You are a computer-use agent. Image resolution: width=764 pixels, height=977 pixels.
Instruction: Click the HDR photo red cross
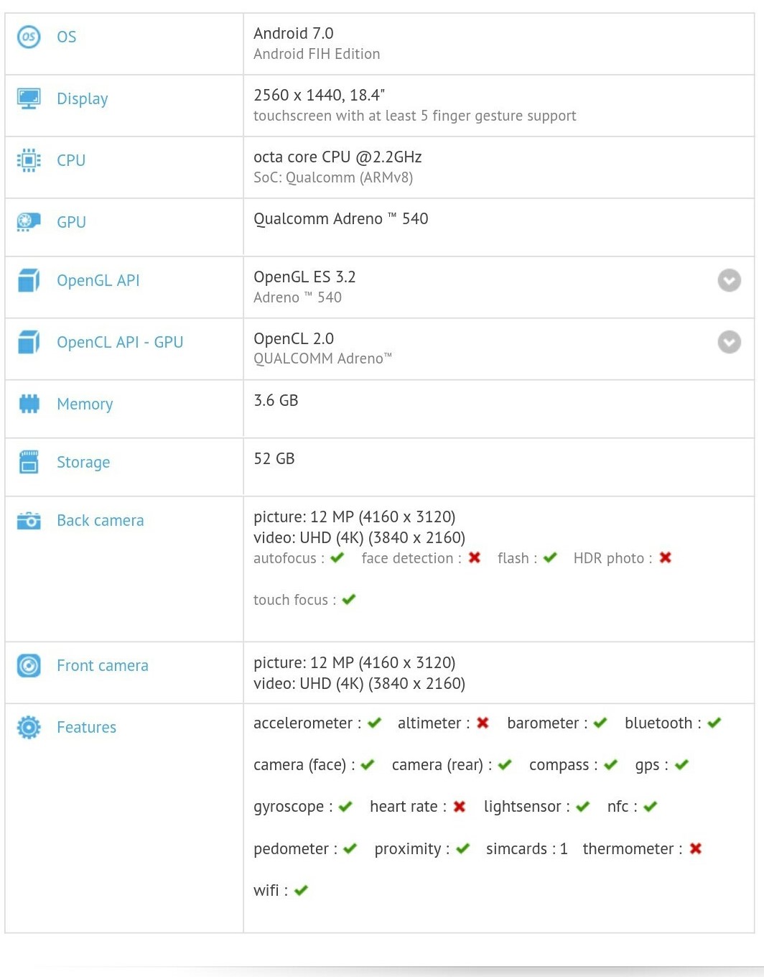tap(666, 557)
